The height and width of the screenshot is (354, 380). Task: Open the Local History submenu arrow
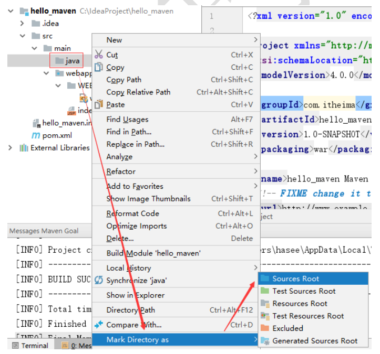coord(255,267)
